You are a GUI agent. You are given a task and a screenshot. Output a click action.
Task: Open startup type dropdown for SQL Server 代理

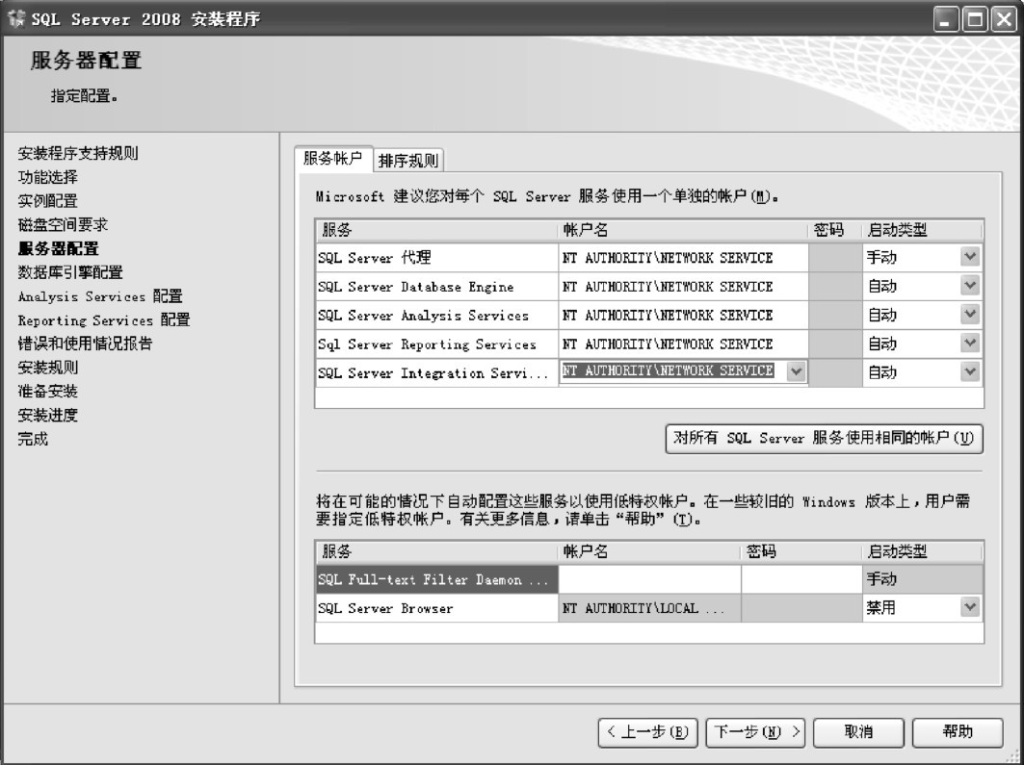[x=970, y=257]
